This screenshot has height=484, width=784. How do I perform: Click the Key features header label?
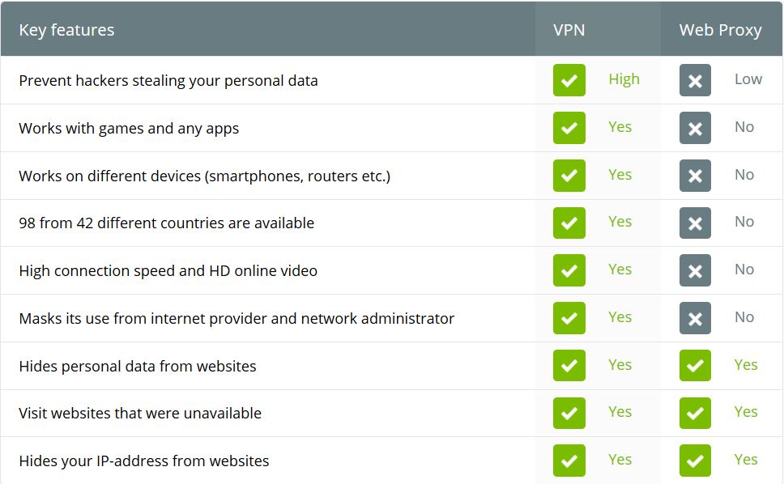(x=66, y=30)
